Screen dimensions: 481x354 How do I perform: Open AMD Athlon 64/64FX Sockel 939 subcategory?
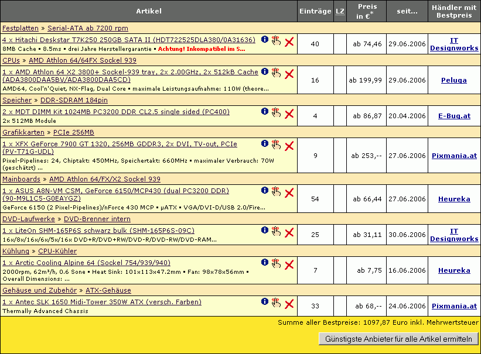click(83, 60)
